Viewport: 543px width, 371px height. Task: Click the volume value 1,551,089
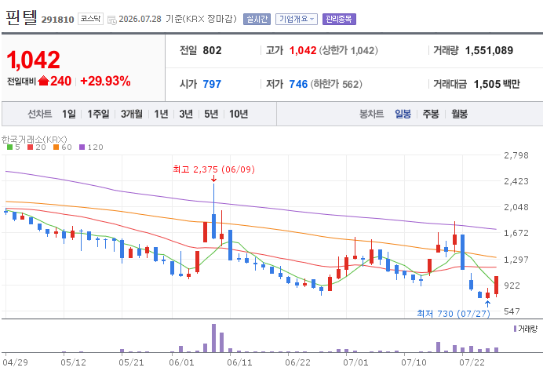489,50
